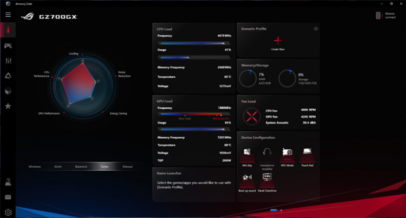
Task: Click the CPU Load panel heading
Action: tap(164, 29)
